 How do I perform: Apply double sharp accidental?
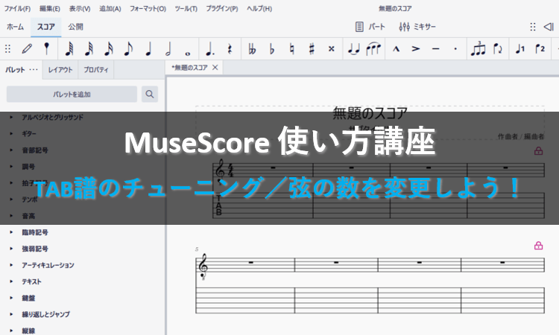tap(332, 49)
